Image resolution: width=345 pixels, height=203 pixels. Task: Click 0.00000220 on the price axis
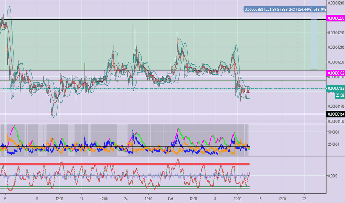pos(336,33)
